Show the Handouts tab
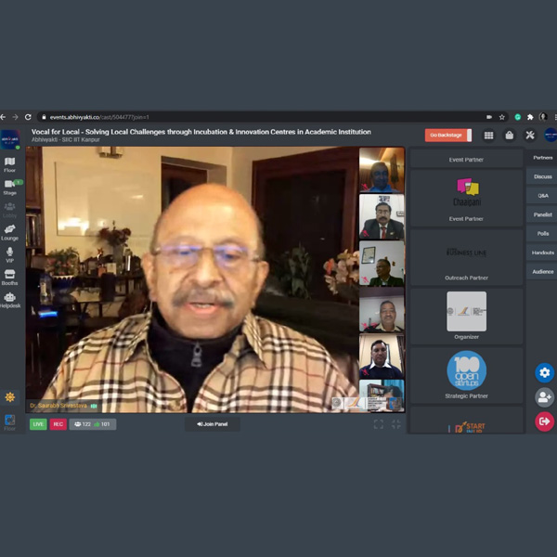This screenshot has height=557, width=557. click(x=542, y=253)
